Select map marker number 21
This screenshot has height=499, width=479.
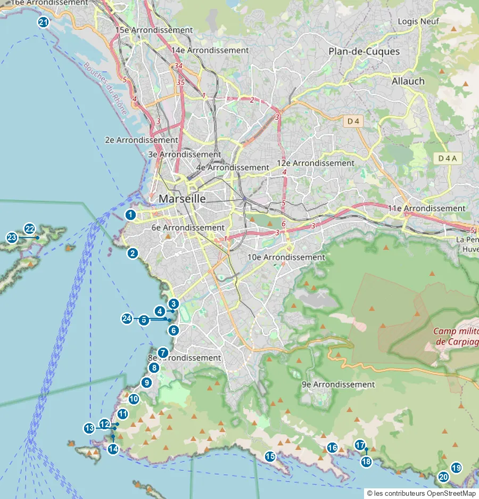tap(43, 22)
